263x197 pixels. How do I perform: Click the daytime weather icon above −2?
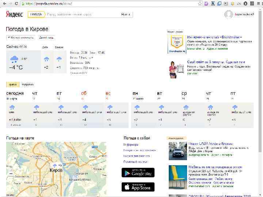tap(46, 59)
